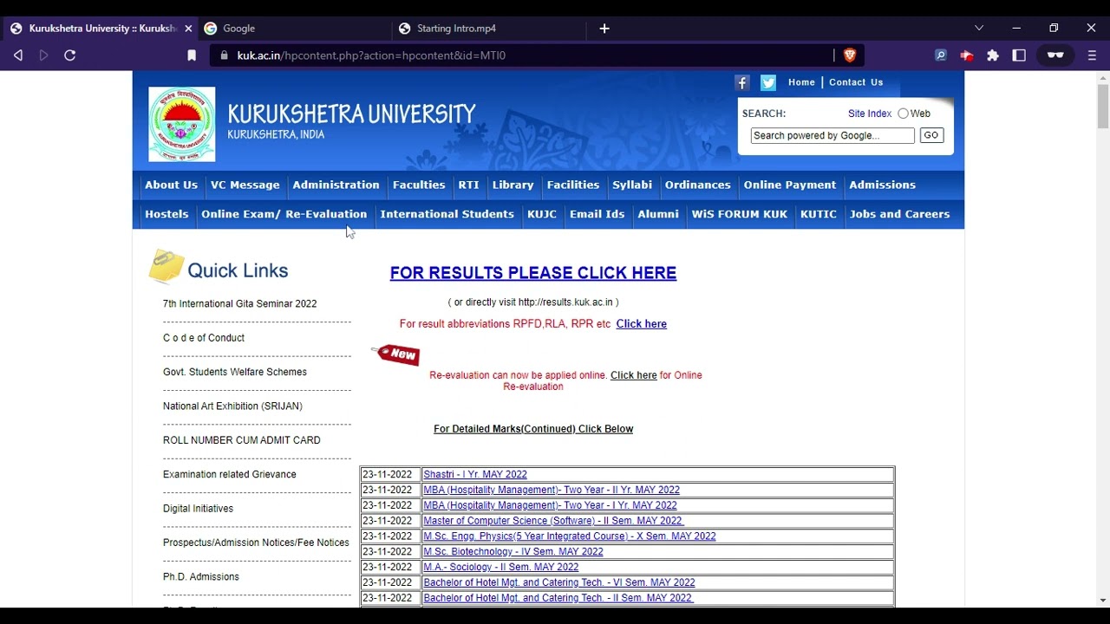Click the Home link in the header

801,82
